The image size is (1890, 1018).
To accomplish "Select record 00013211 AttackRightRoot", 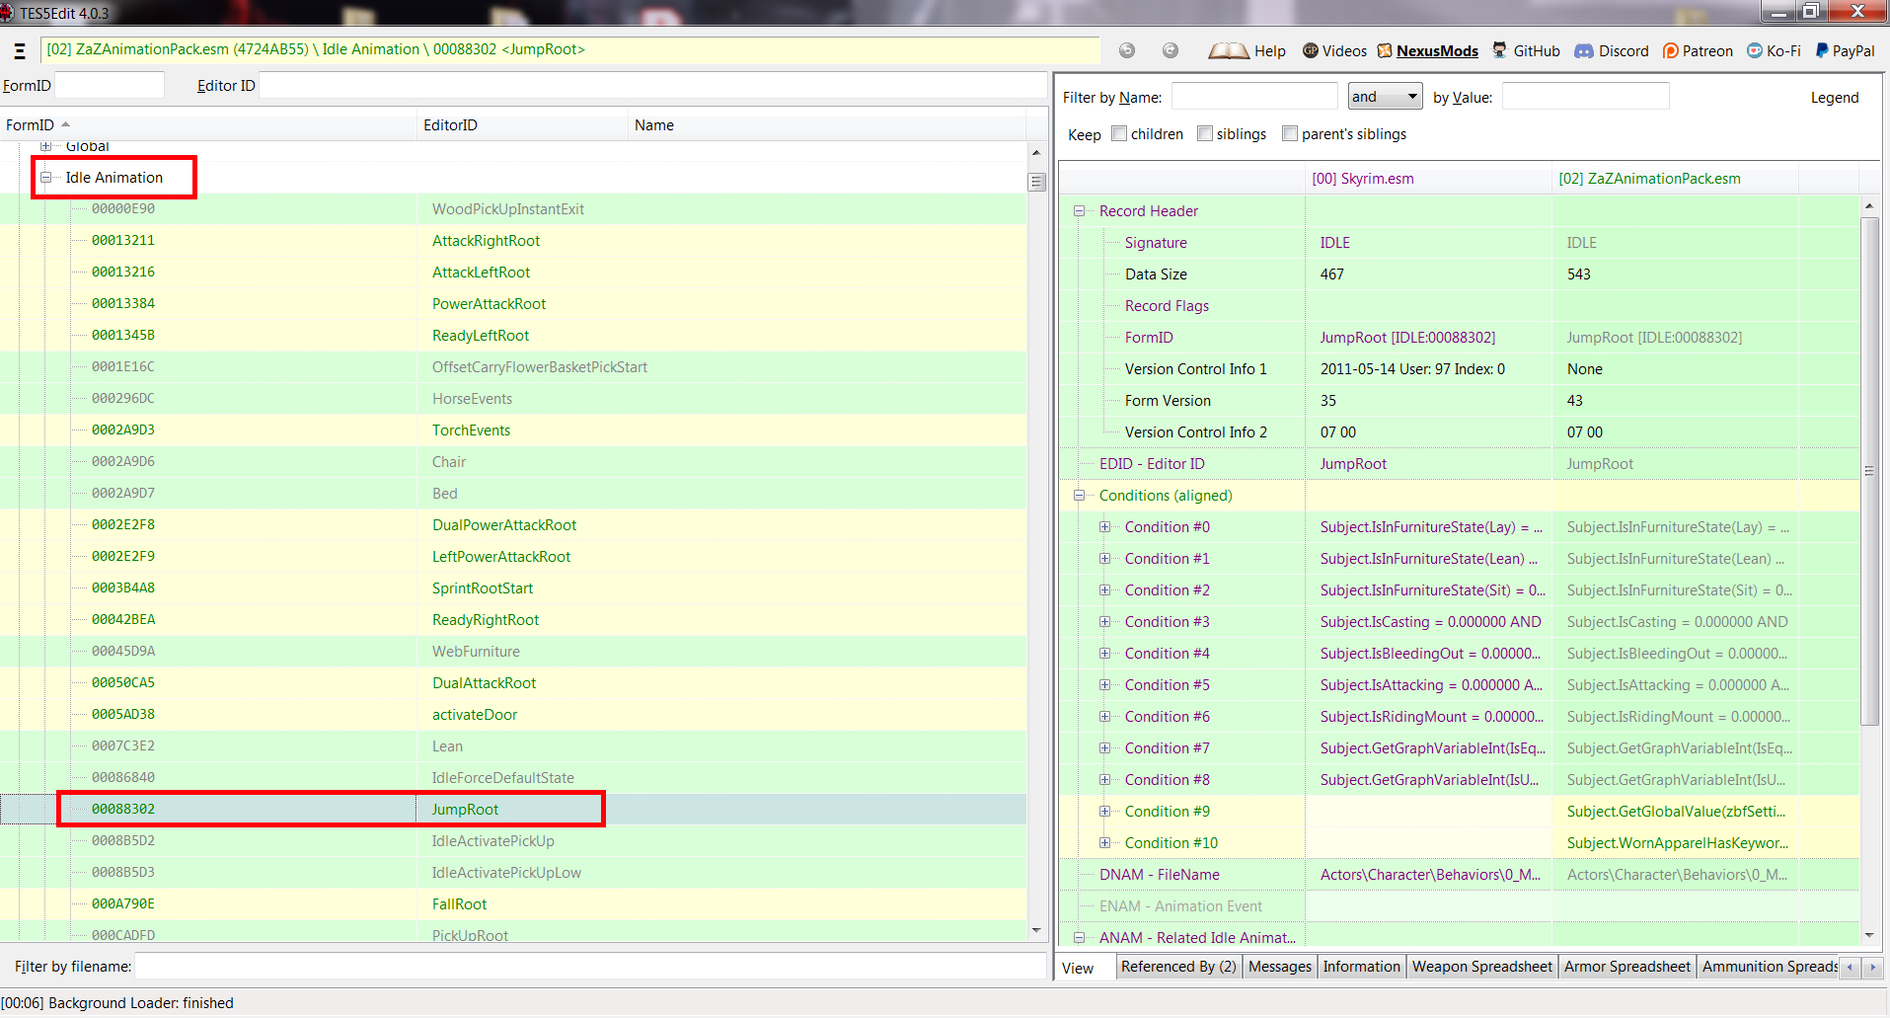I will click(513, 241).
